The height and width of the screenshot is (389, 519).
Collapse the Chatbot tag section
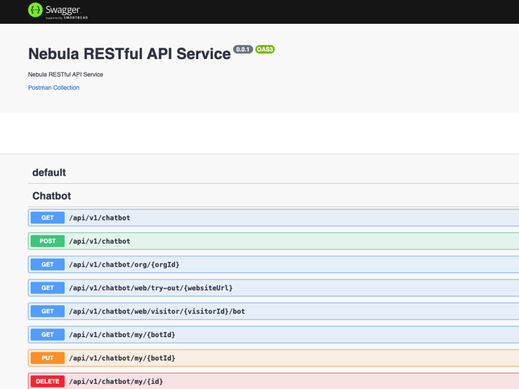click(x=274, y=196)
